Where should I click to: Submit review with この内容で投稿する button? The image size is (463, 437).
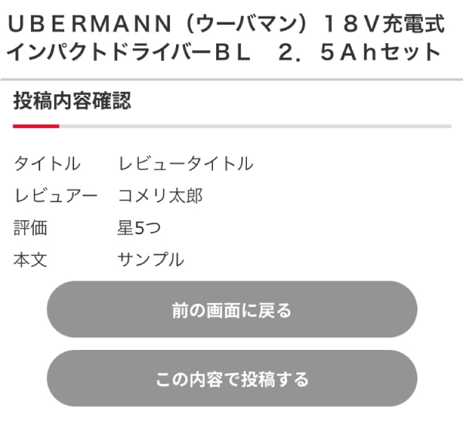[231, 378]
